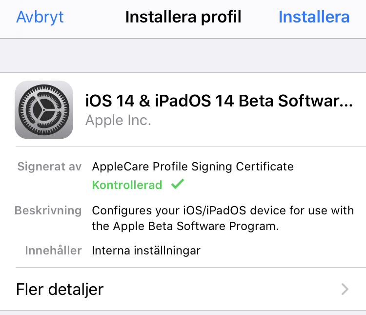Screen dimensions: 366x315
Task: Click the Signerat av label
Action: 49,167
